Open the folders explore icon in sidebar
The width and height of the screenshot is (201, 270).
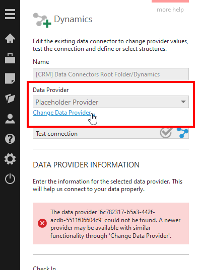[x=10, y=99]
